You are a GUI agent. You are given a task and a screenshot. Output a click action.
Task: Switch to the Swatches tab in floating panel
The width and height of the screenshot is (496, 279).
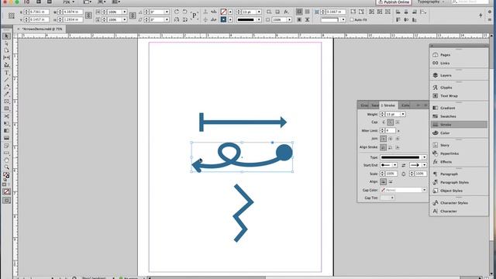(375, 105)
